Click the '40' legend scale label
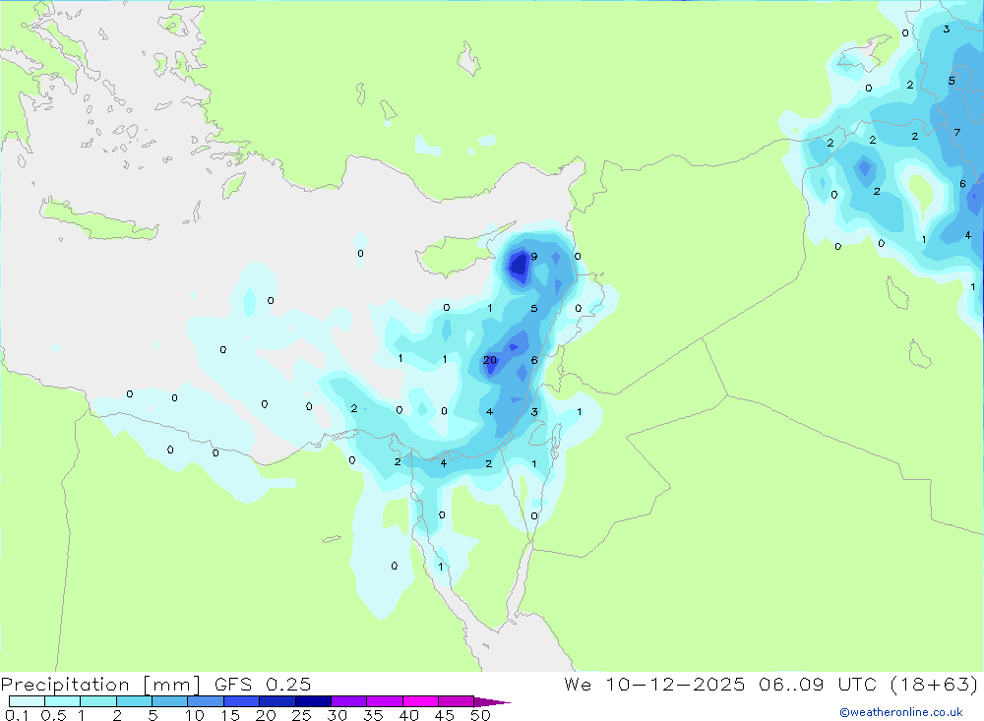Screen dimensions: 984x721 (408, 715)
